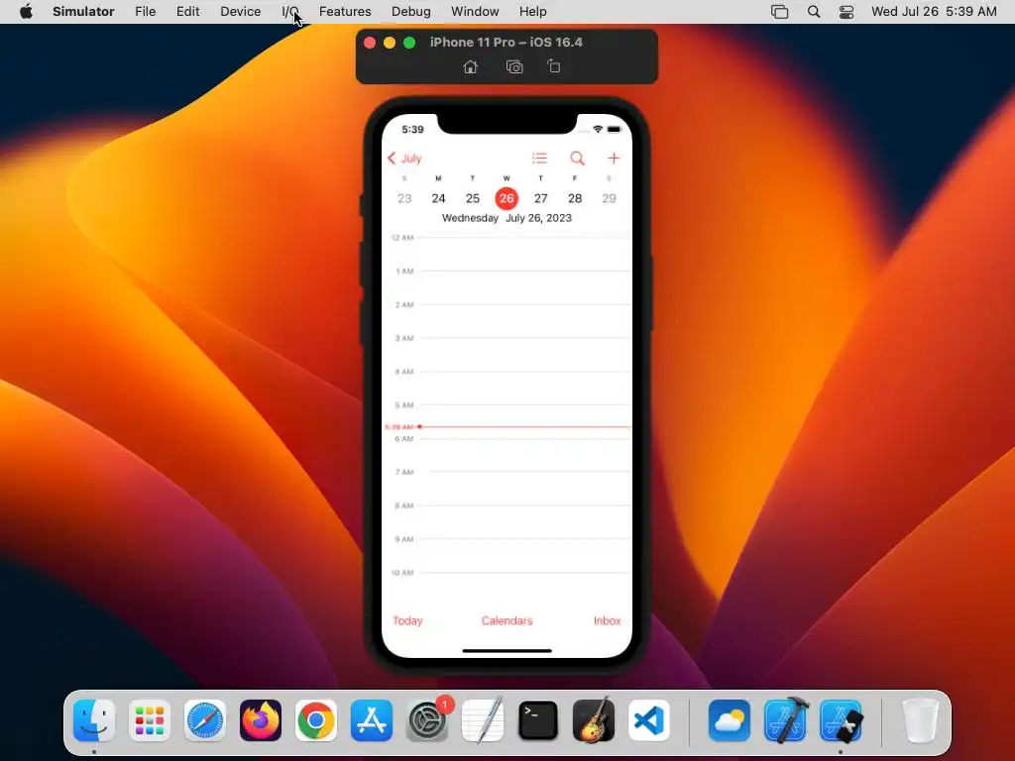Image resolution: width=1015 pixels, height=761 pixels.
Task: Rotate the device using the rotate icon
Action: tap(553, 66)
